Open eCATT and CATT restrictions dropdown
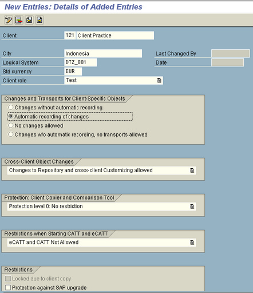The width and height of the screenshot is (253, 293). [x=192, y=243]
